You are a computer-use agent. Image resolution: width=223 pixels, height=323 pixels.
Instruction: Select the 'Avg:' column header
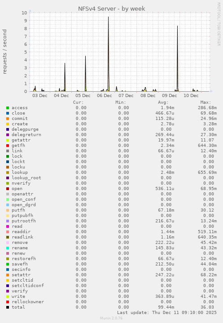pos(163,102)
